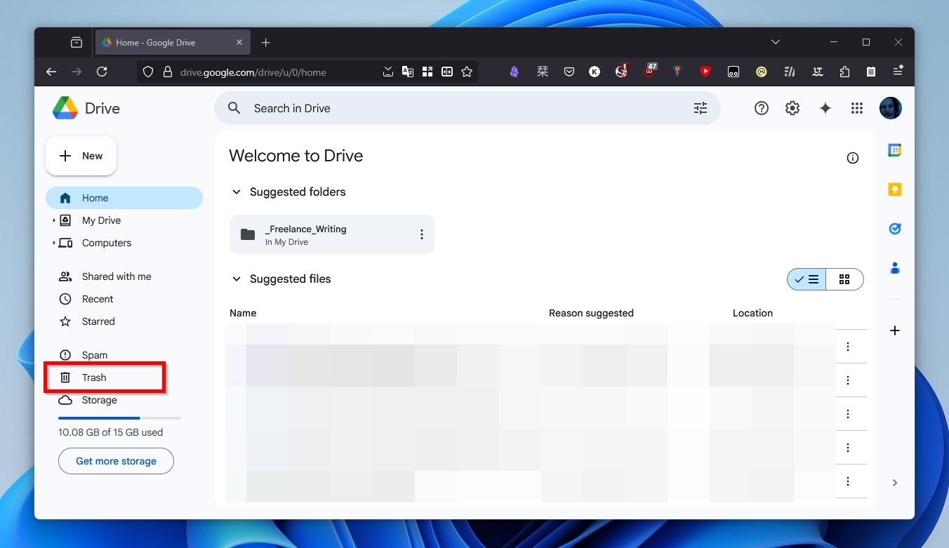Expand My Drive tree
Image resolution: width=949 pixels, height=548 pixels.
coord(54,220)
